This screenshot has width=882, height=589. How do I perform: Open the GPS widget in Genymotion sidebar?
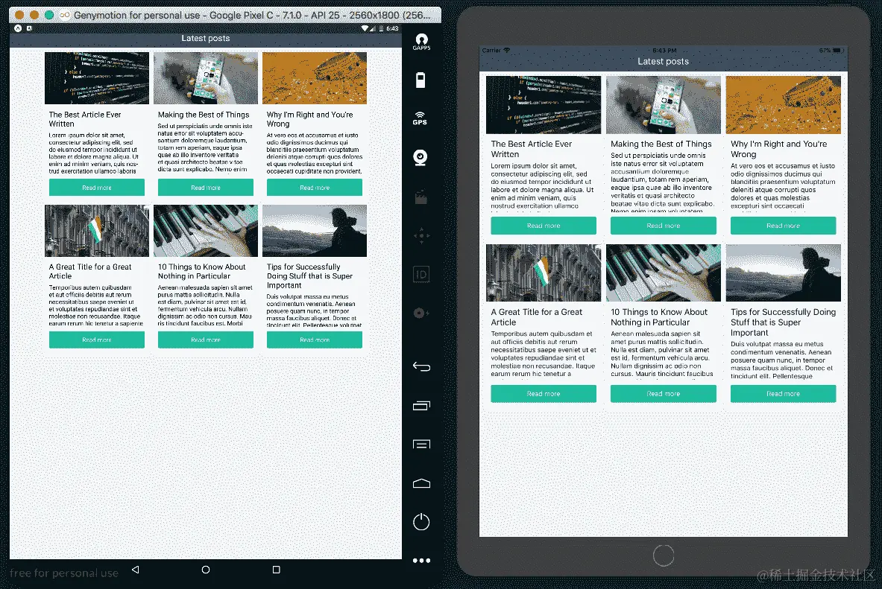pyautogui.click(x=420, y=118)
